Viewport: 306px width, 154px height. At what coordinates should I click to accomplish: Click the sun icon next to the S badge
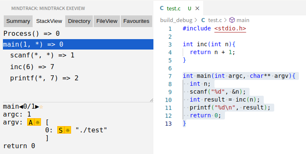tap(68, 130)
